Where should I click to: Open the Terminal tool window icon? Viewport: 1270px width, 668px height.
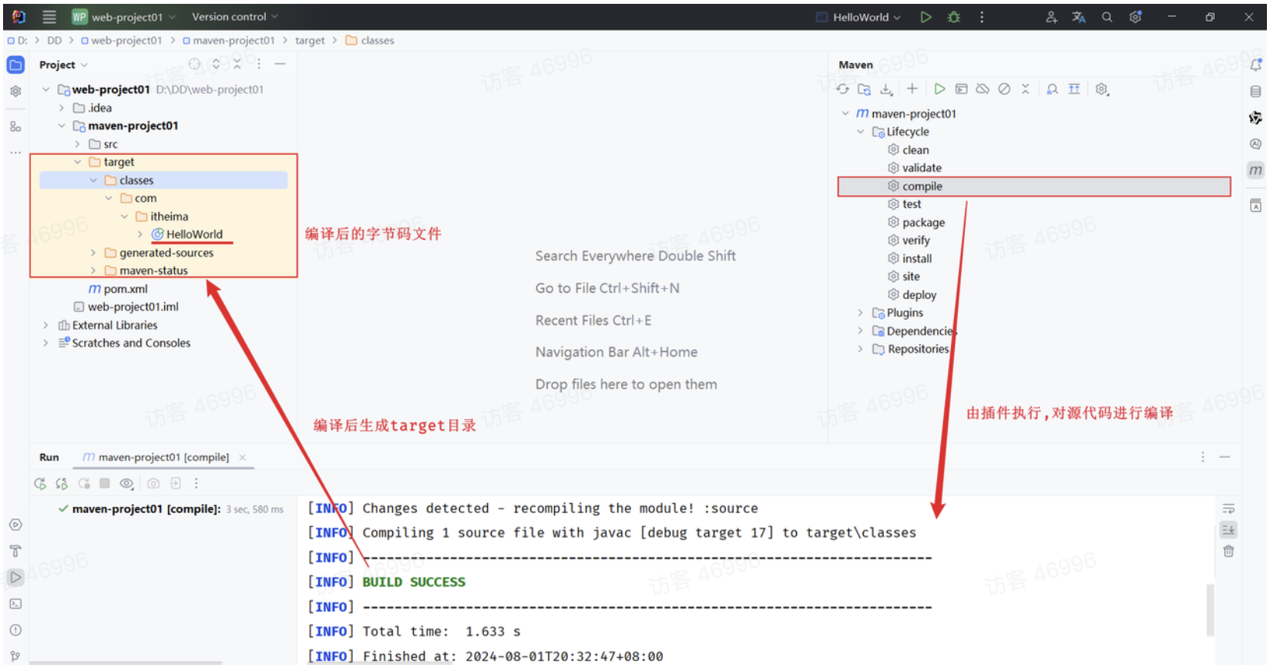(x=15, y=604)
